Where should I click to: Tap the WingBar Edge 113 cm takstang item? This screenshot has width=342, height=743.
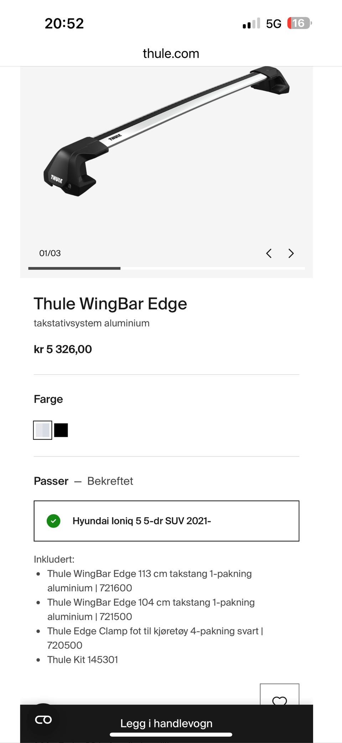tap(150, 581)
